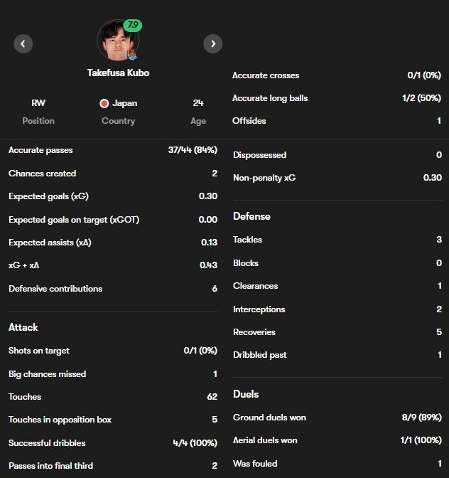The width and height of the screenshot is (449, 478).
Task: Click the green 7.9 rating badge
Action: coord(133,25)
